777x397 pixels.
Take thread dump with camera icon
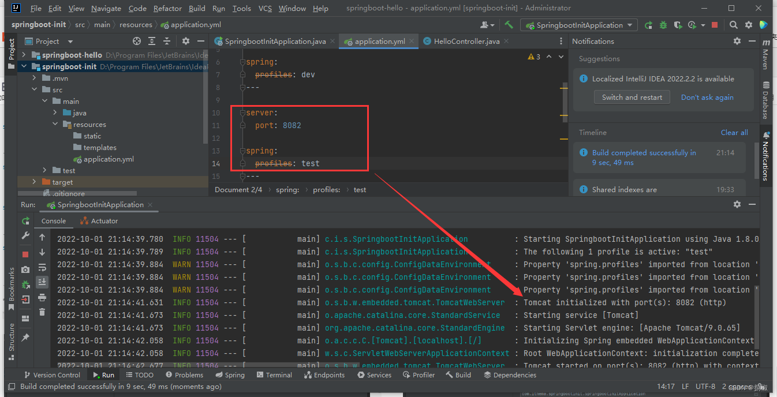pyautogui.click(x=25, y=269)
